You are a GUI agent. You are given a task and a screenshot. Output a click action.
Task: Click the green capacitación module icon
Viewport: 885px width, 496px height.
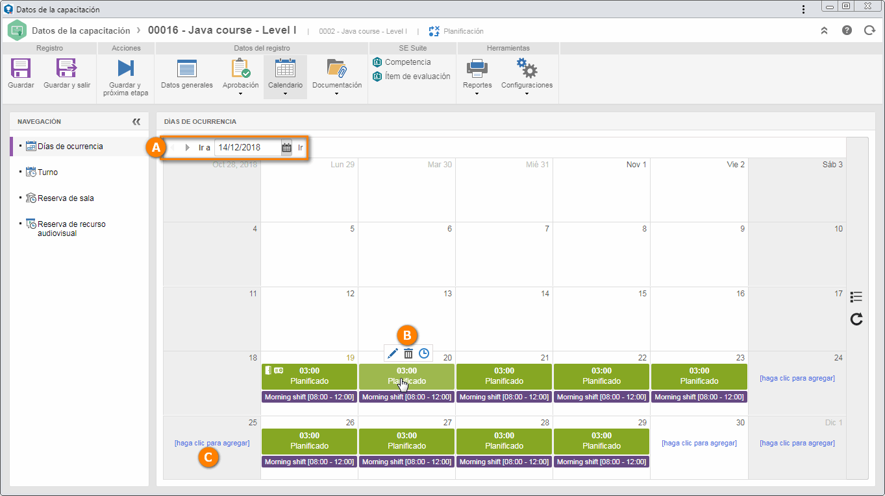[x=17, y=30]
